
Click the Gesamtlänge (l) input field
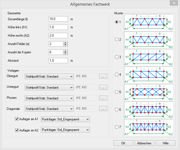coord(58,19)
